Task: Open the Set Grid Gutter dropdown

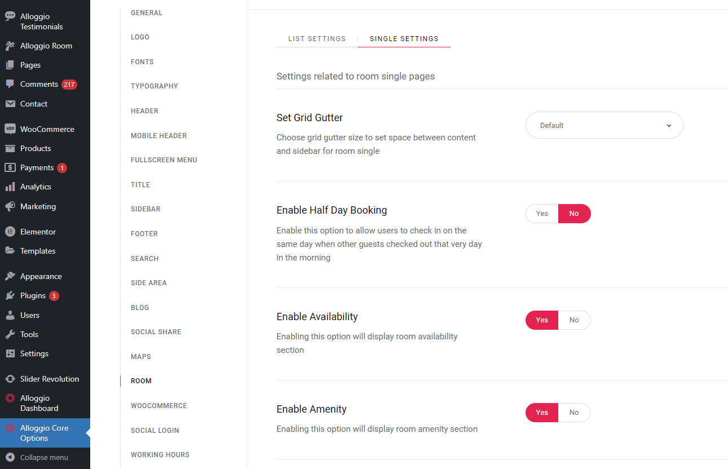Action: [604, 125]
